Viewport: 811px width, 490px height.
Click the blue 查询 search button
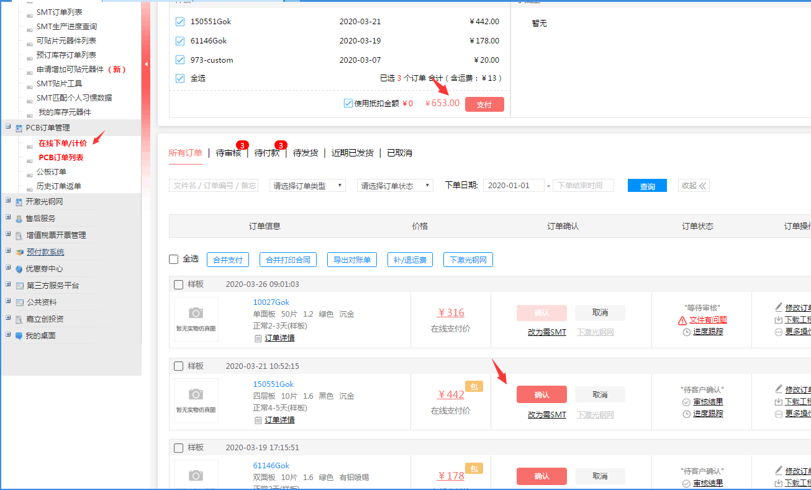click(x=647, y=186)
